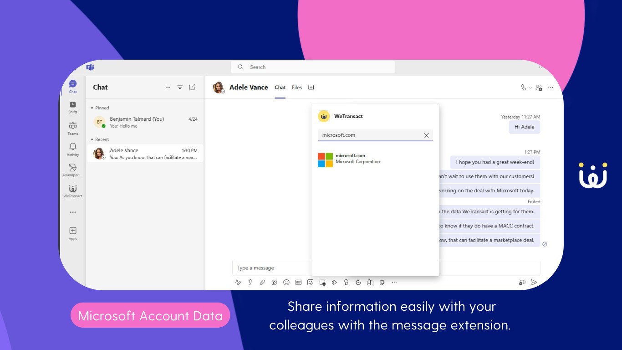Show more apps via sidebar ellipsis

73,212
